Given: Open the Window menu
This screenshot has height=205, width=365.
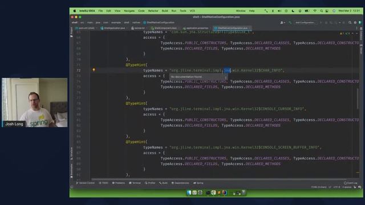Looking at the screenshot, I should click(241, 11).
